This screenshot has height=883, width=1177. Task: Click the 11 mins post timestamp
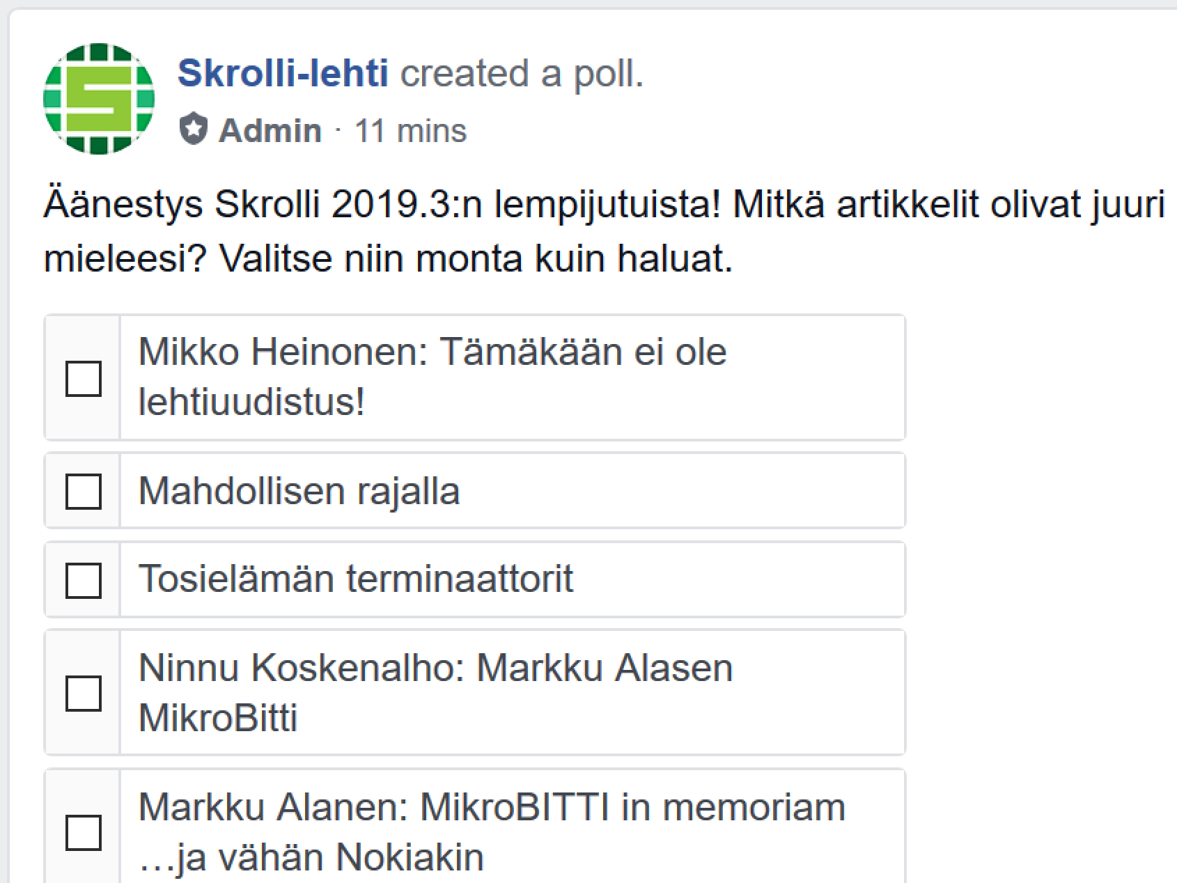click(x=410, y=131)
